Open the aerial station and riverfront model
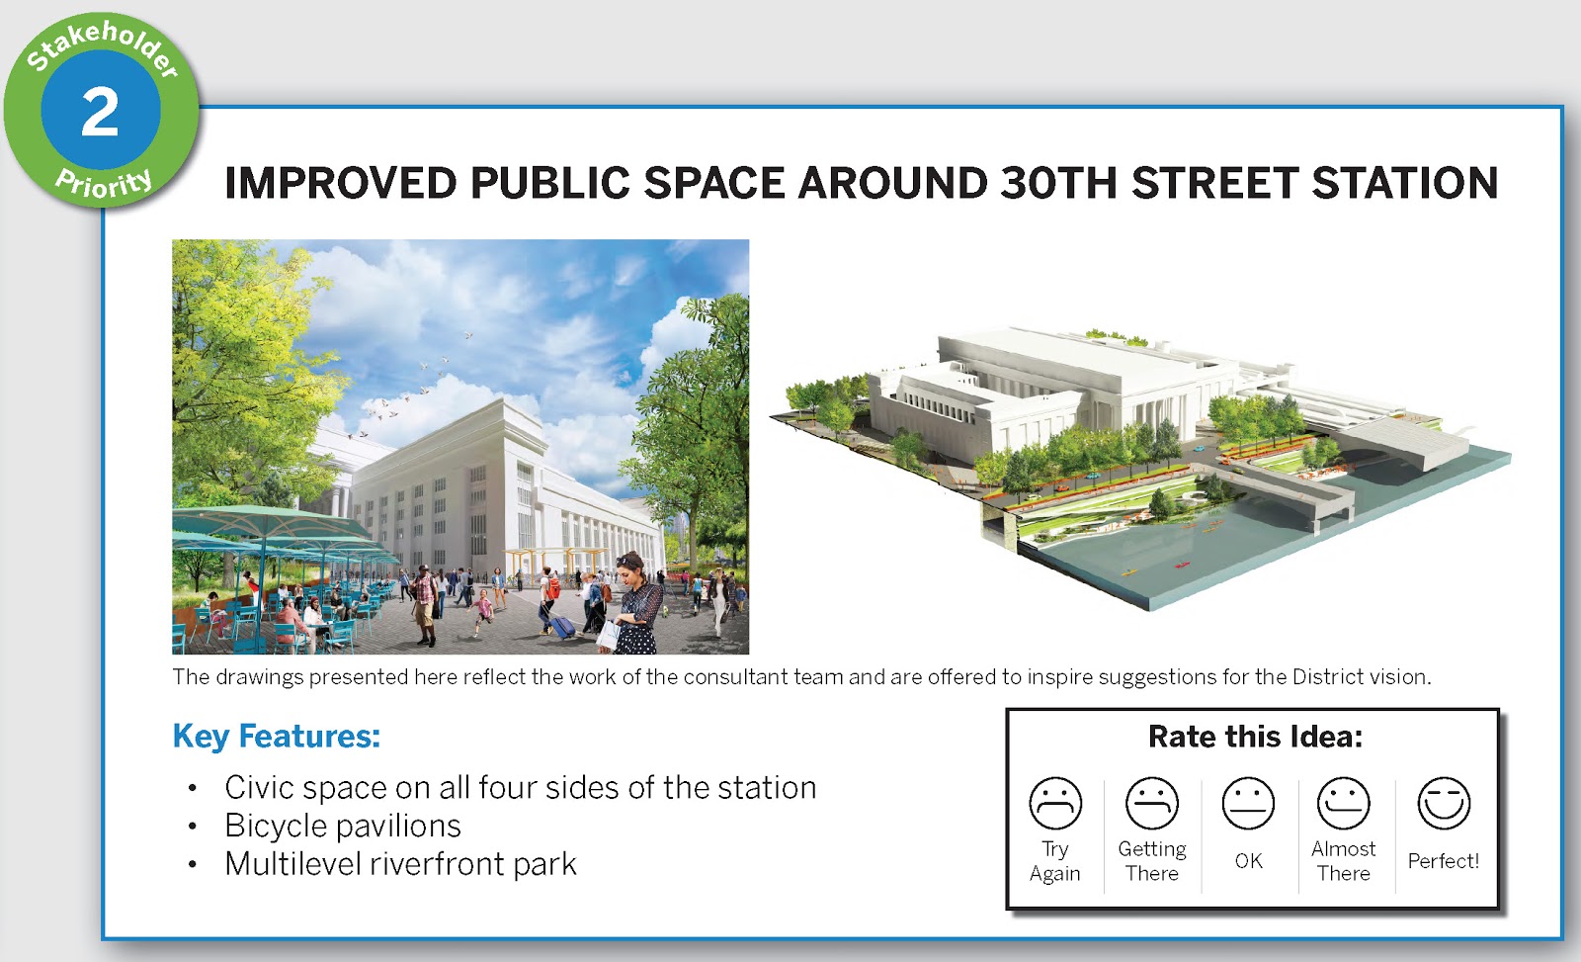Viewport: 1581px width, 962px height. (1140, 469)
